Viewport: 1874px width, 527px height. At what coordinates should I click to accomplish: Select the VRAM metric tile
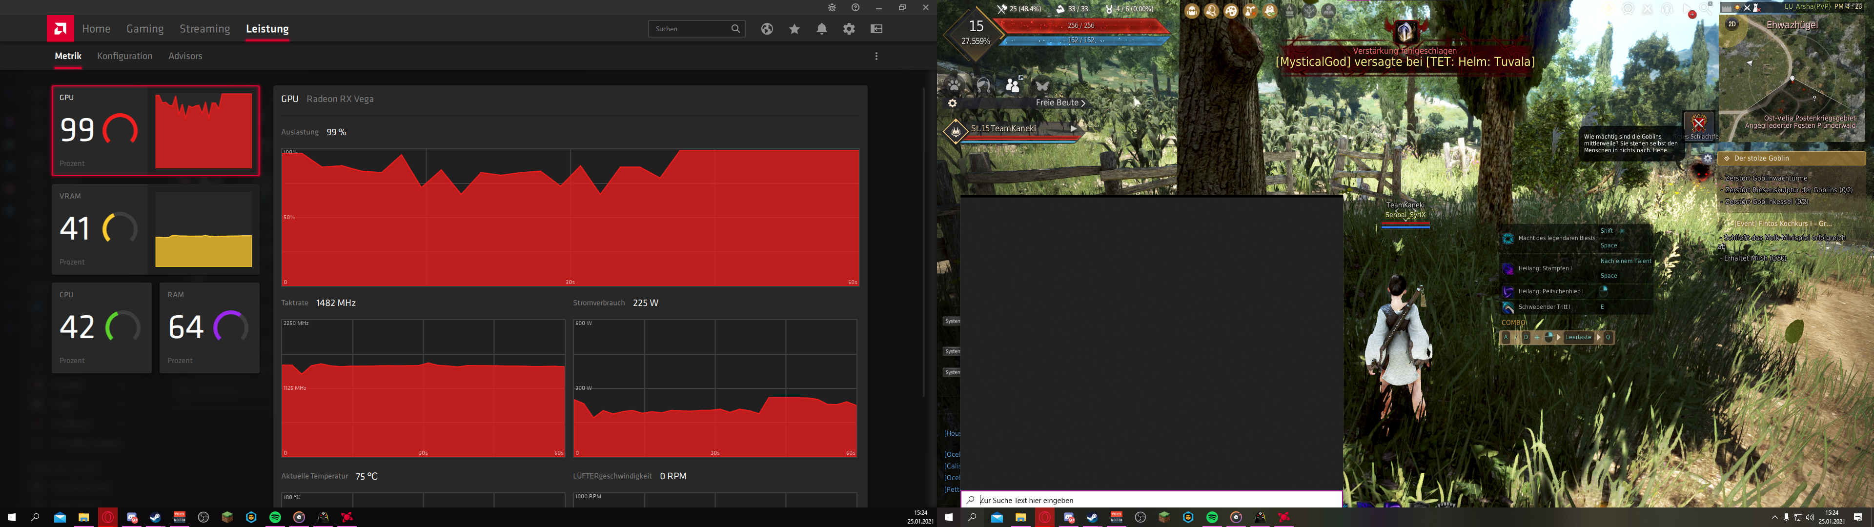pos(155,229)
